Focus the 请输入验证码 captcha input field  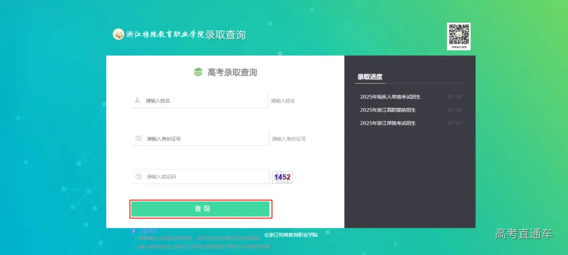(200, 177)
